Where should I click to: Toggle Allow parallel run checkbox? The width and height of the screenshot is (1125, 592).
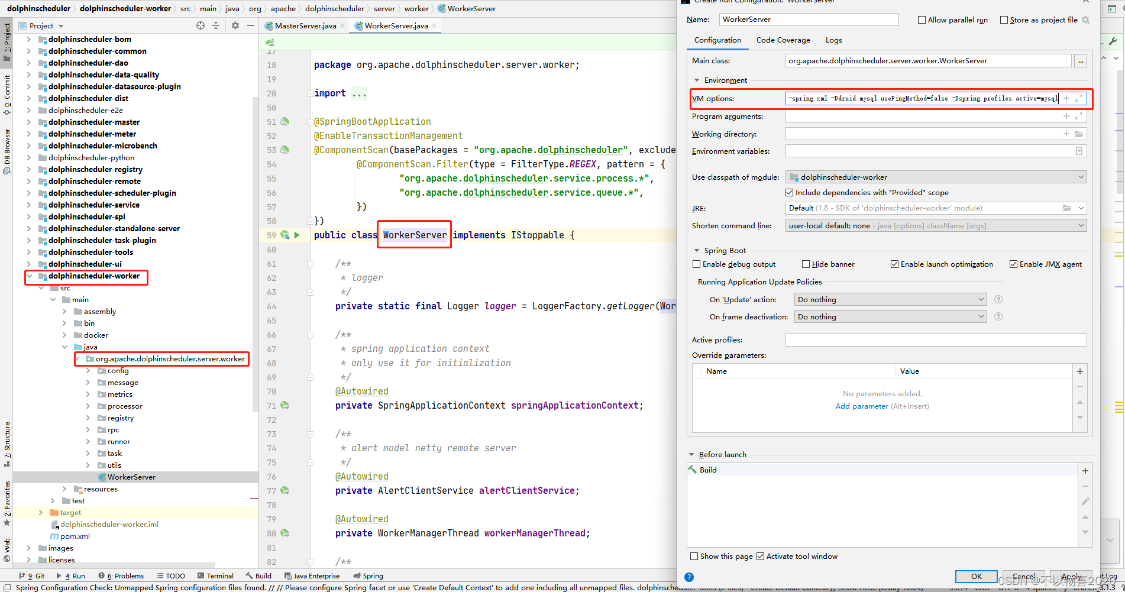[922, 20]
